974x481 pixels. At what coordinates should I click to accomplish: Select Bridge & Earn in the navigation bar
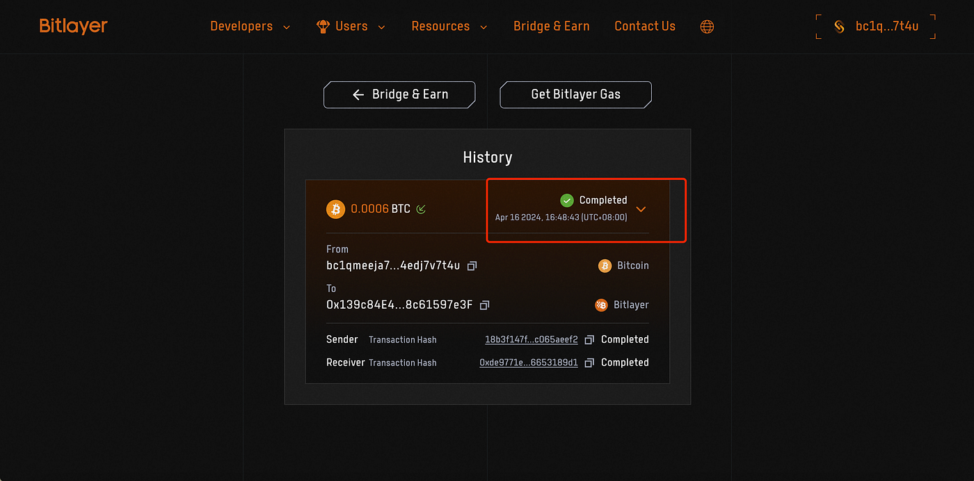coord(551,26)
